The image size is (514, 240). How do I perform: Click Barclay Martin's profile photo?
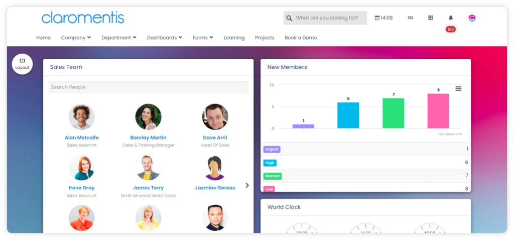[x=148, y=117]
